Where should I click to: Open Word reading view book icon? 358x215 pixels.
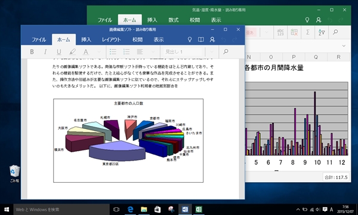[201, 39]
